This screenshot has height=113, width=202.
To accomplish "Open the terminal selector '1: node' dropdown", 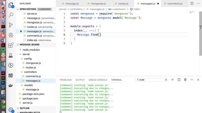I will coord(151,80).
